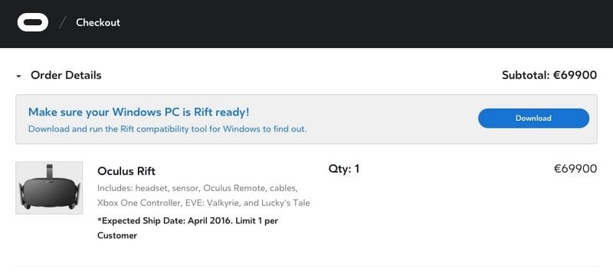Click the dark header bar
The height and width of the screenshot is (276, 613).
pyautogui.click(x=306, y=24)
